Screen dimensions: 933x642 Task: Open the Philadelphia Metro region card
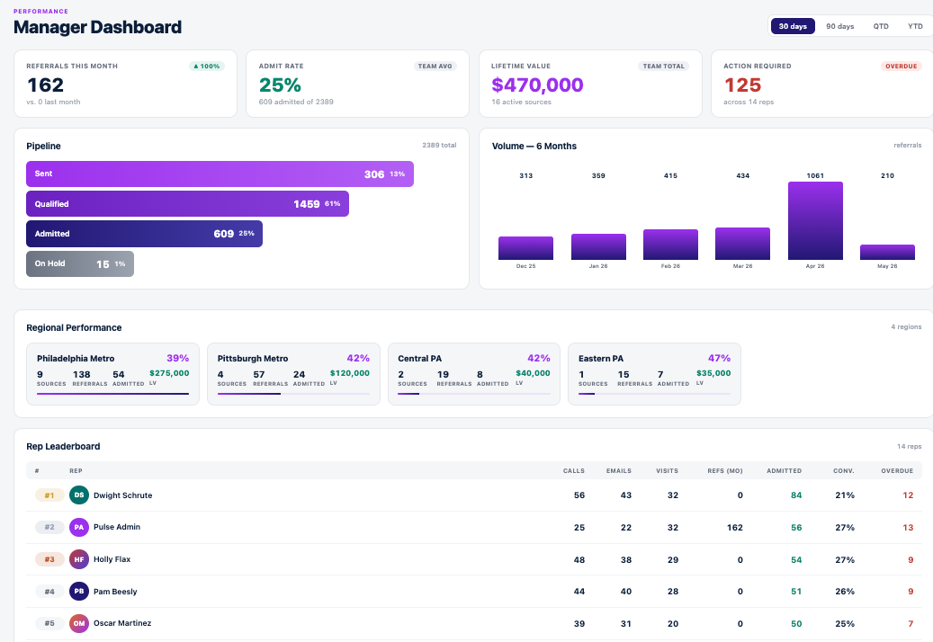click(113, 374)
